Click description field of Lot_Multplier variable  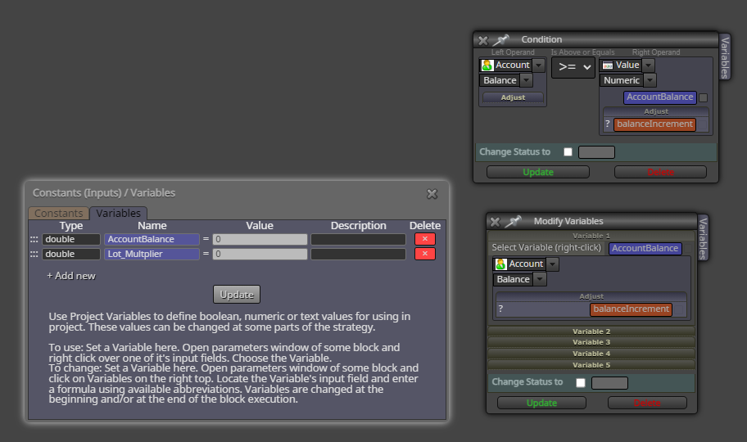[x=358, y=254]
